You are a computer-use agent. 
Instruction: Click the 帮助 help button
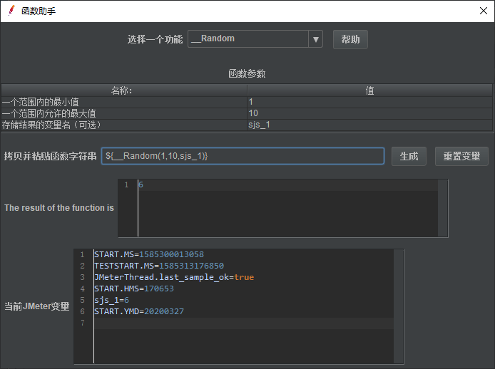[x=350, y=39]
